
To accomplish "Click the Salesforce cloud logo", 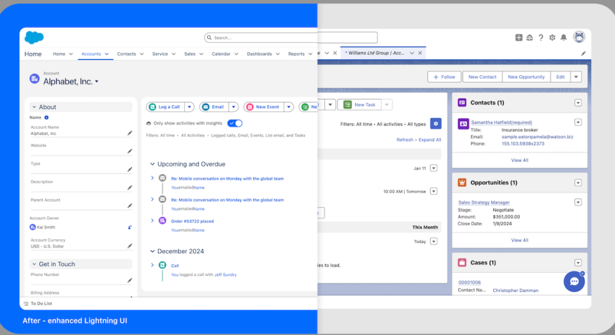I will click(34, 38).
